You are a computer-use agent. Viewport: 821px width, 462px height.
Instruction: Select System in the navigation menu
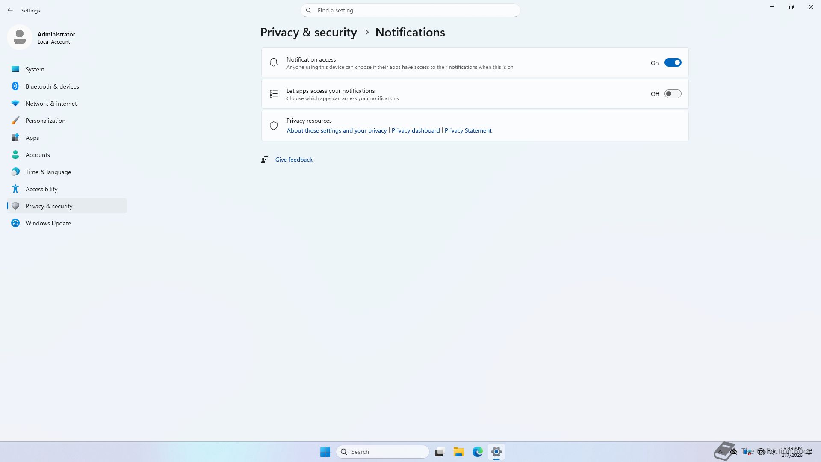click(35, 69)
